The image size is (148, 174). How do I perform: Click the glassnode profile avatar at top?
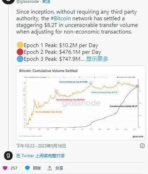click(8, 2)
